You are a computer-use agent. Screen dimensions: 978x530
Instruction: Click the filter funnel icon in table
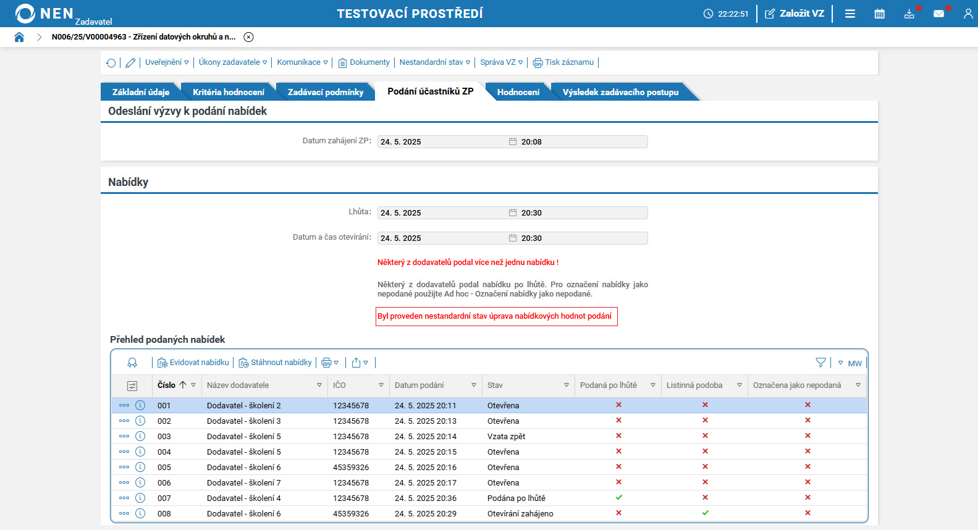pyautogui.click(x=820, y=363)
